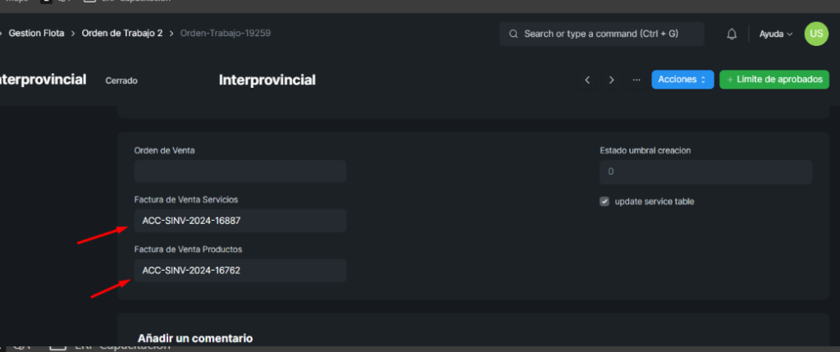The height and width of the screenshot is (352, 840).
Task: Click the Orden de Venta field
Action: click(x=240, y=171)
